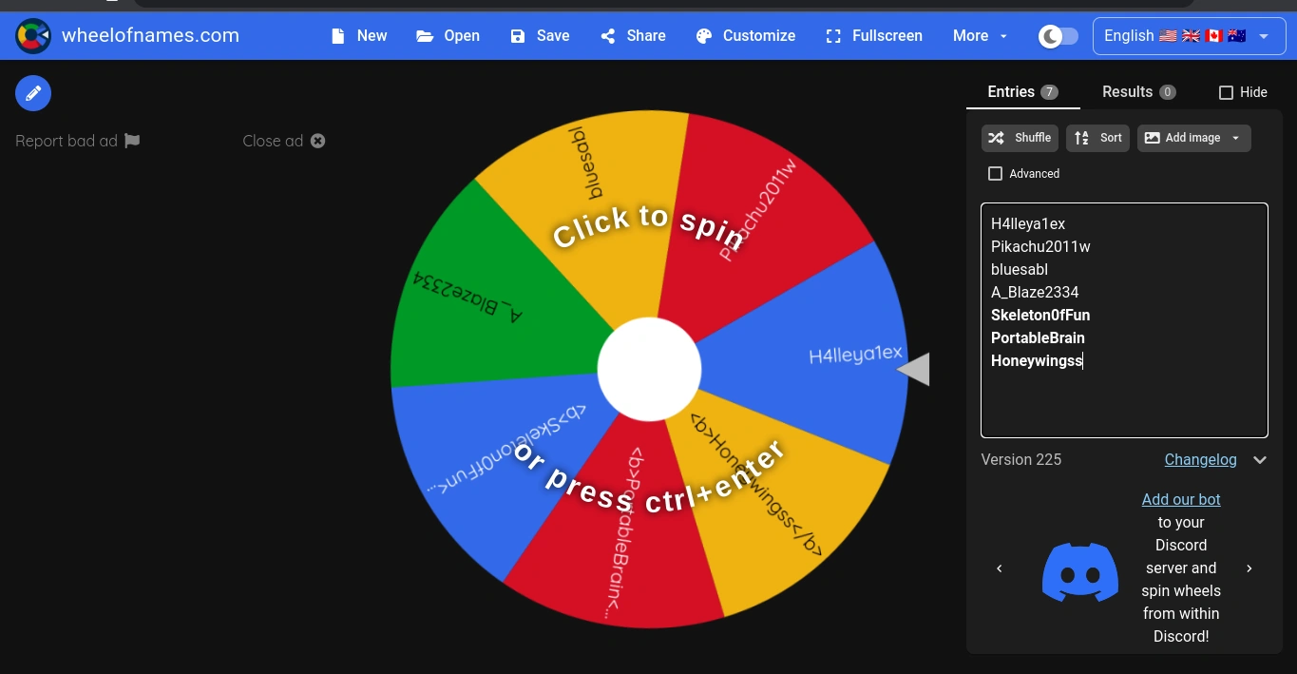
Task: Expand the Add image dropdown arrow
Action: [1235, 138]
